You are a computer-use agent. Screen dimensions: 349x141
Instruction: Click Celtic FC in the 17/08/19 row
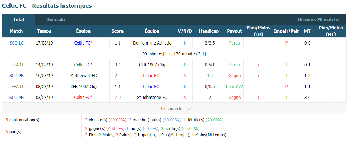tap(83, 43)
